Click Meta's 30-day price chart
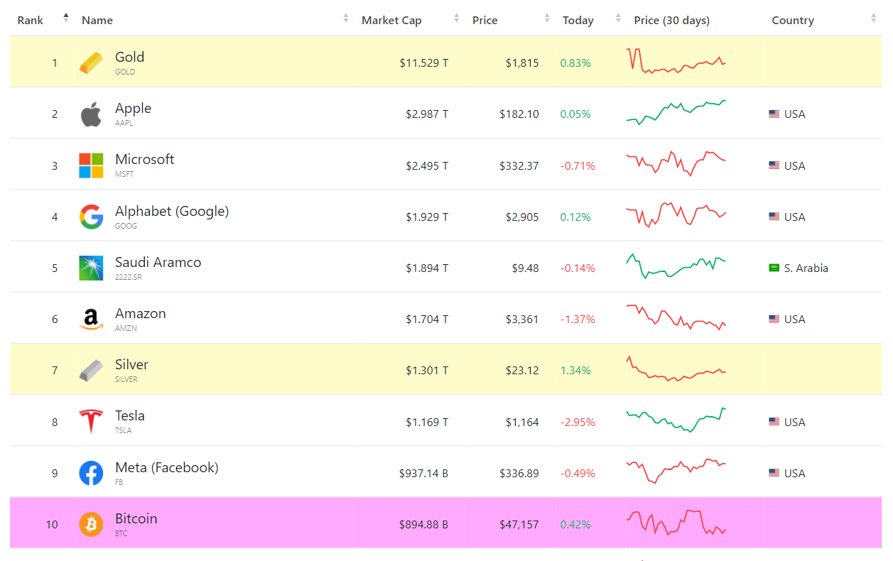The width and height of the screenshot is (893, 561). pyautogui.click(x=676, y=471)
